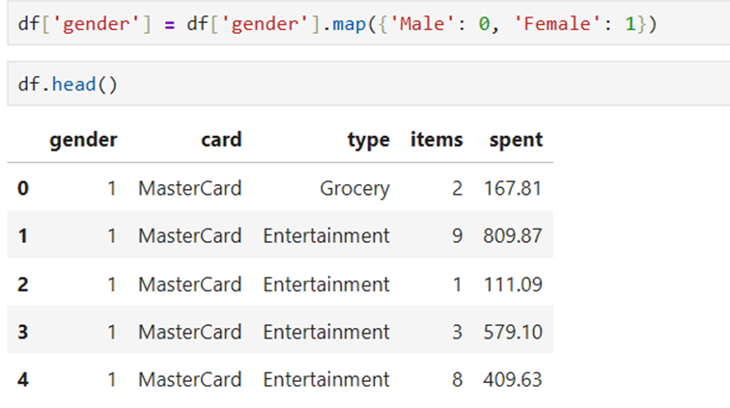Click the Grocery type cell
This screenshot has height=408, width=730.
(354, 189)
